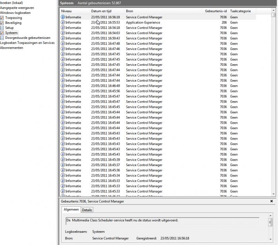Click Logboeknaam value Systeem

98,232
